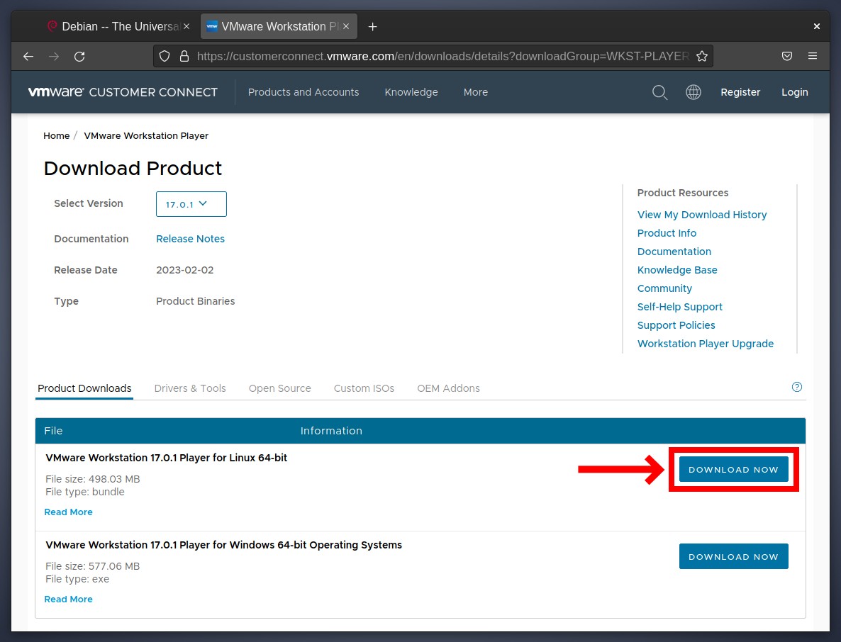Screen dimensions: 841x642
Task: Click 'File size: 577.06 MB' text
Action: tap(93, 566)
